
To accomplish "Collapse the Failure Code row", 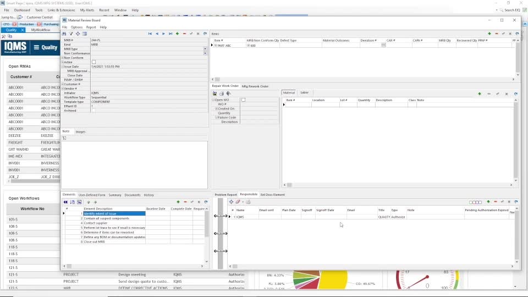I will [217, 118].
